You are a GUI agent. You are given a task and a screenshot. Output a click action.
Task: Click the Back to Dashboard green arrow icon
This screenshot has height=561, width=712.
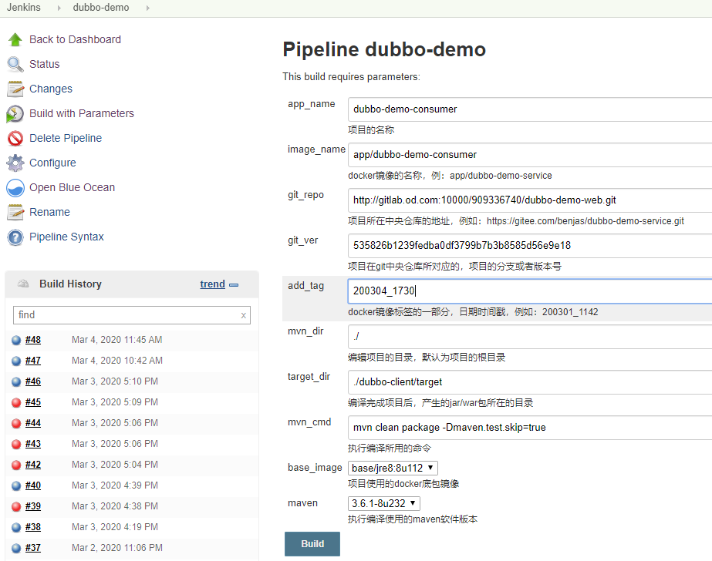[15, 39]
